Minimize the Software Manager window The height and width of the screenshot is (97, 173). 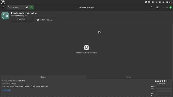click(163, 8)
